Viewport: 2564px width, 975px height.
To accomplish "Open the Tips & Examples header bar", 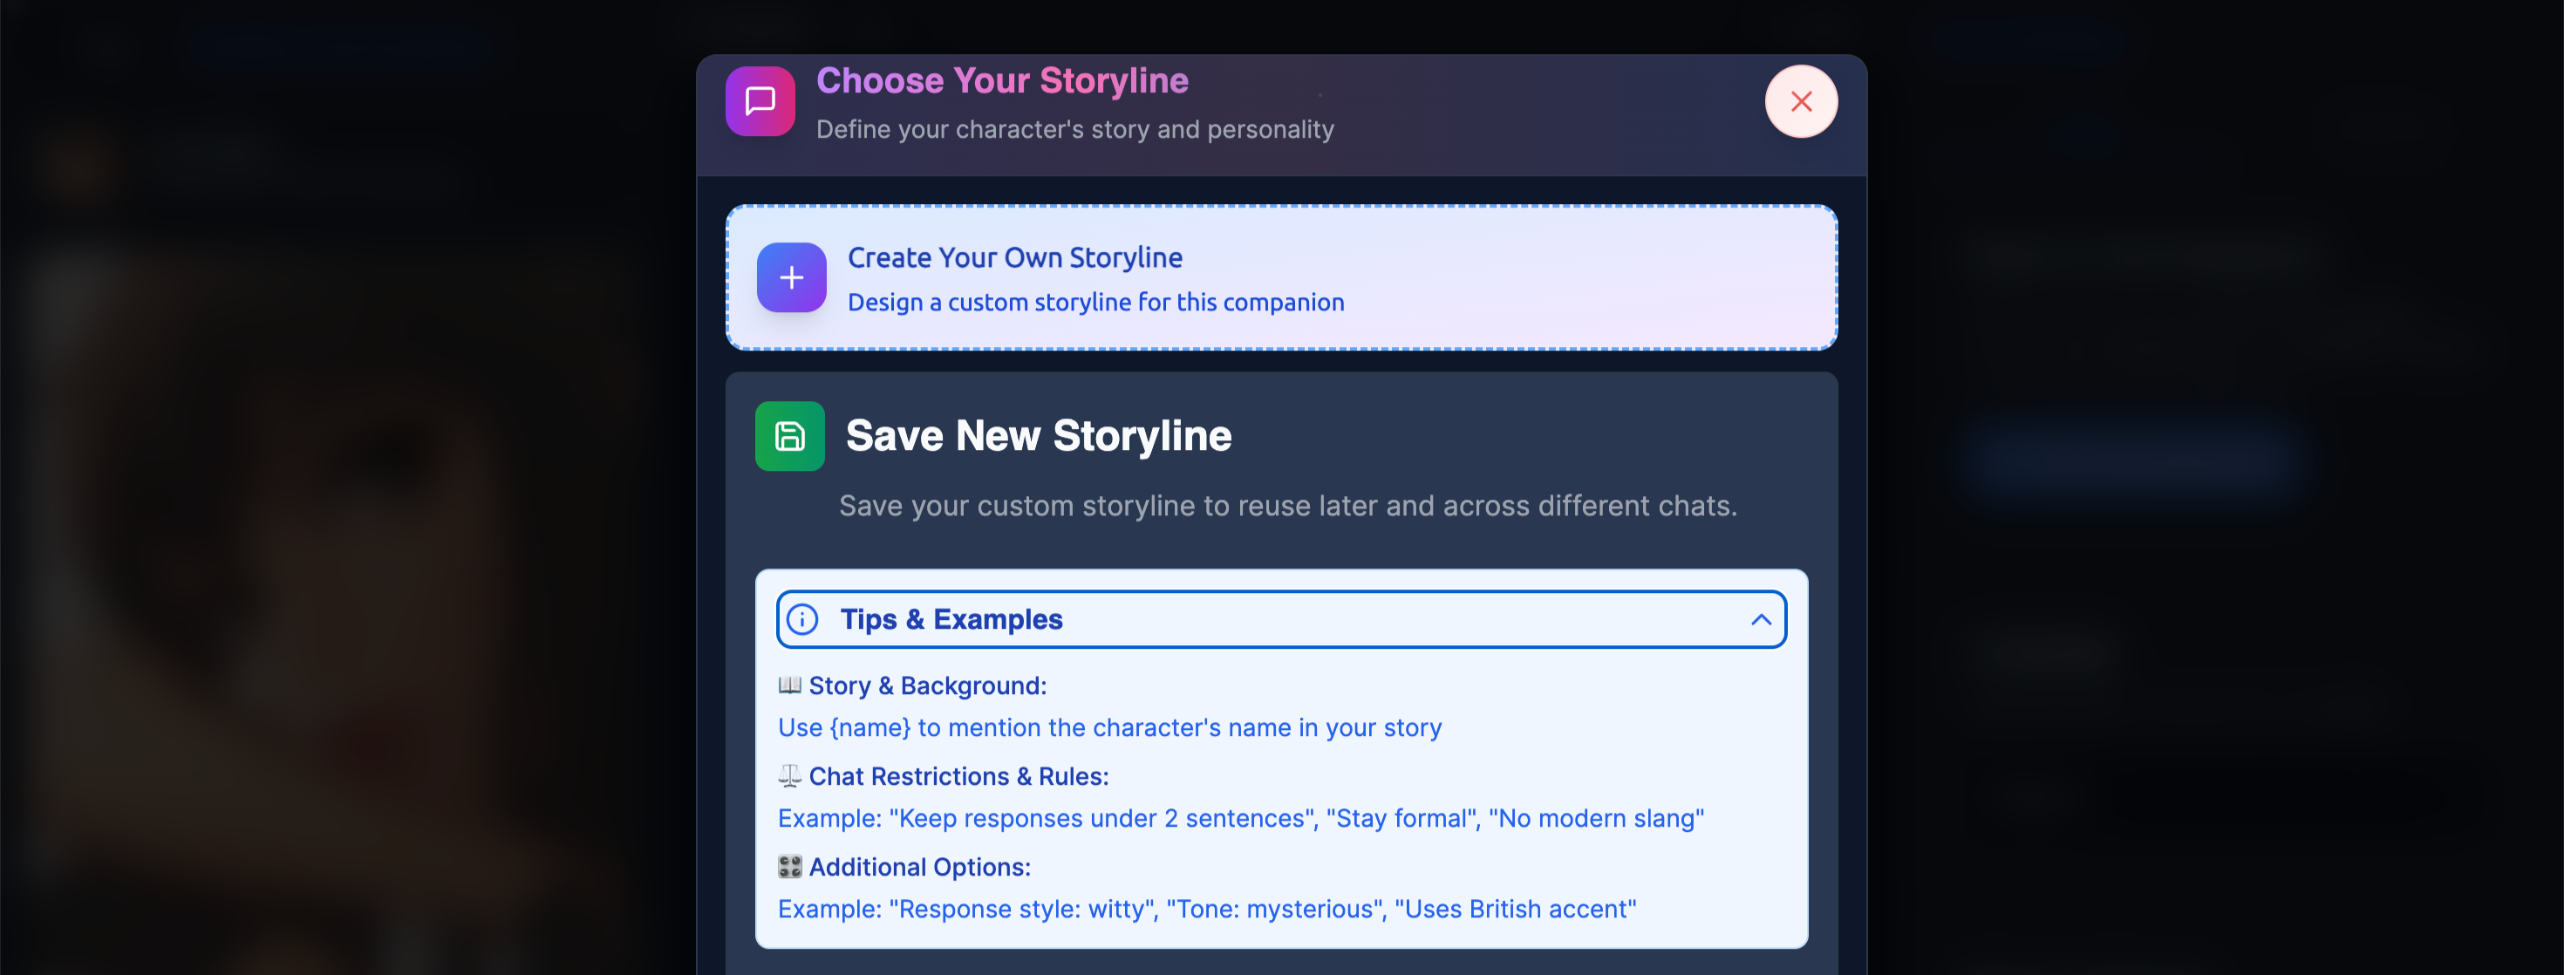I will [x=1280, y=619].
